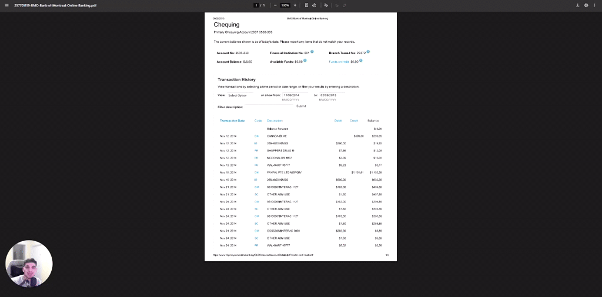The width and height of the screenshot is (602, 297).
Task: Select the annotate draw tool icon
Action: 326,5
